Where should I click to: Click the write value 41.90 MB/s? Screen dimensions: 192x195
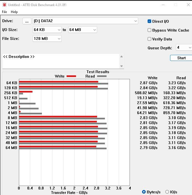[x=147, y=108]
